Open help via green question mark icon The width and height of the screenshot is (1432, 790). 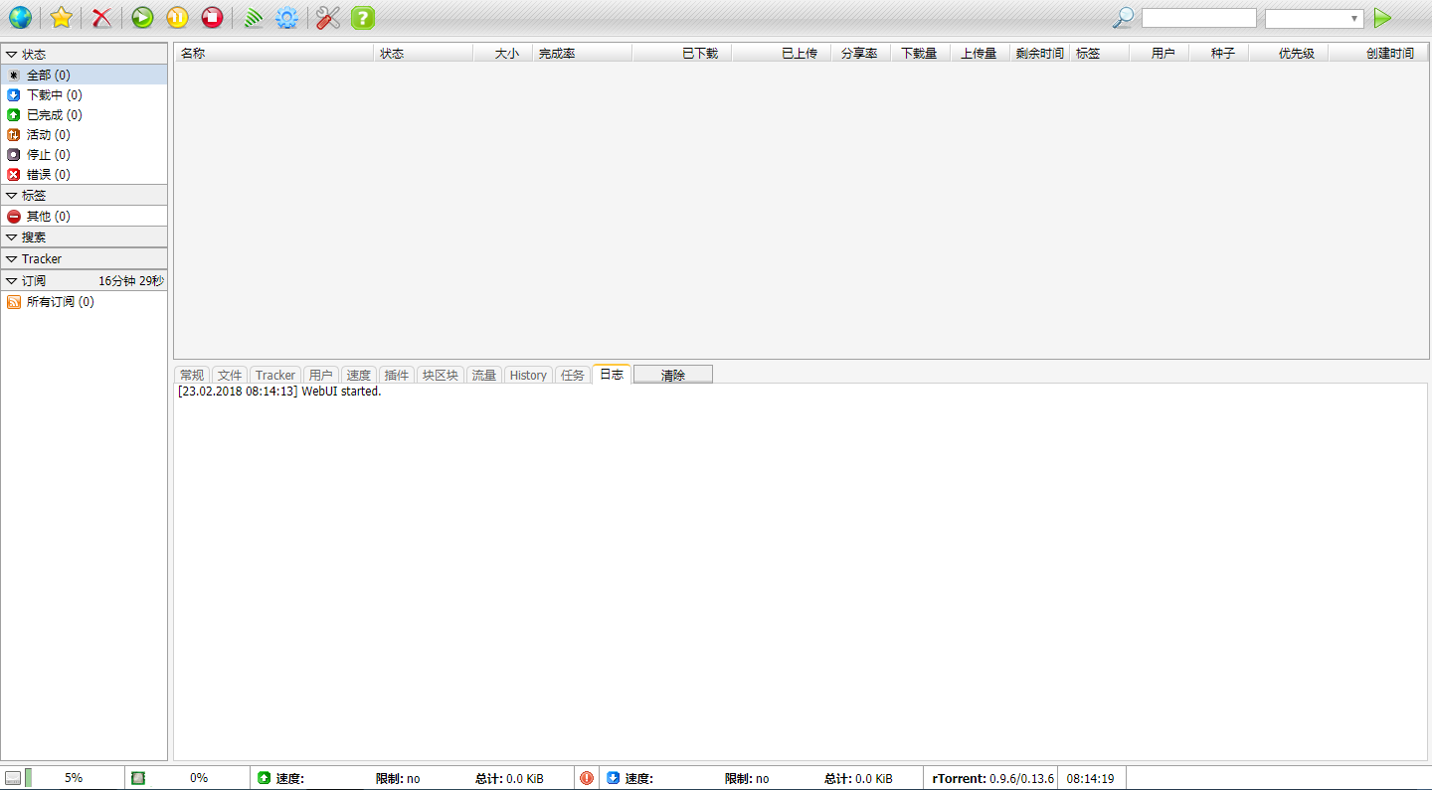tap(363, 17)
